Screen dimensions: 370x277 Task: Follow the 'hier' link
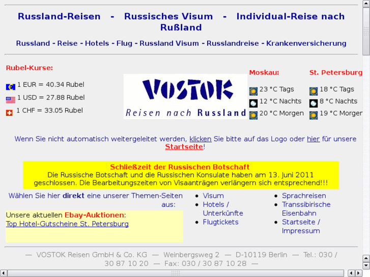coord(313,139)
